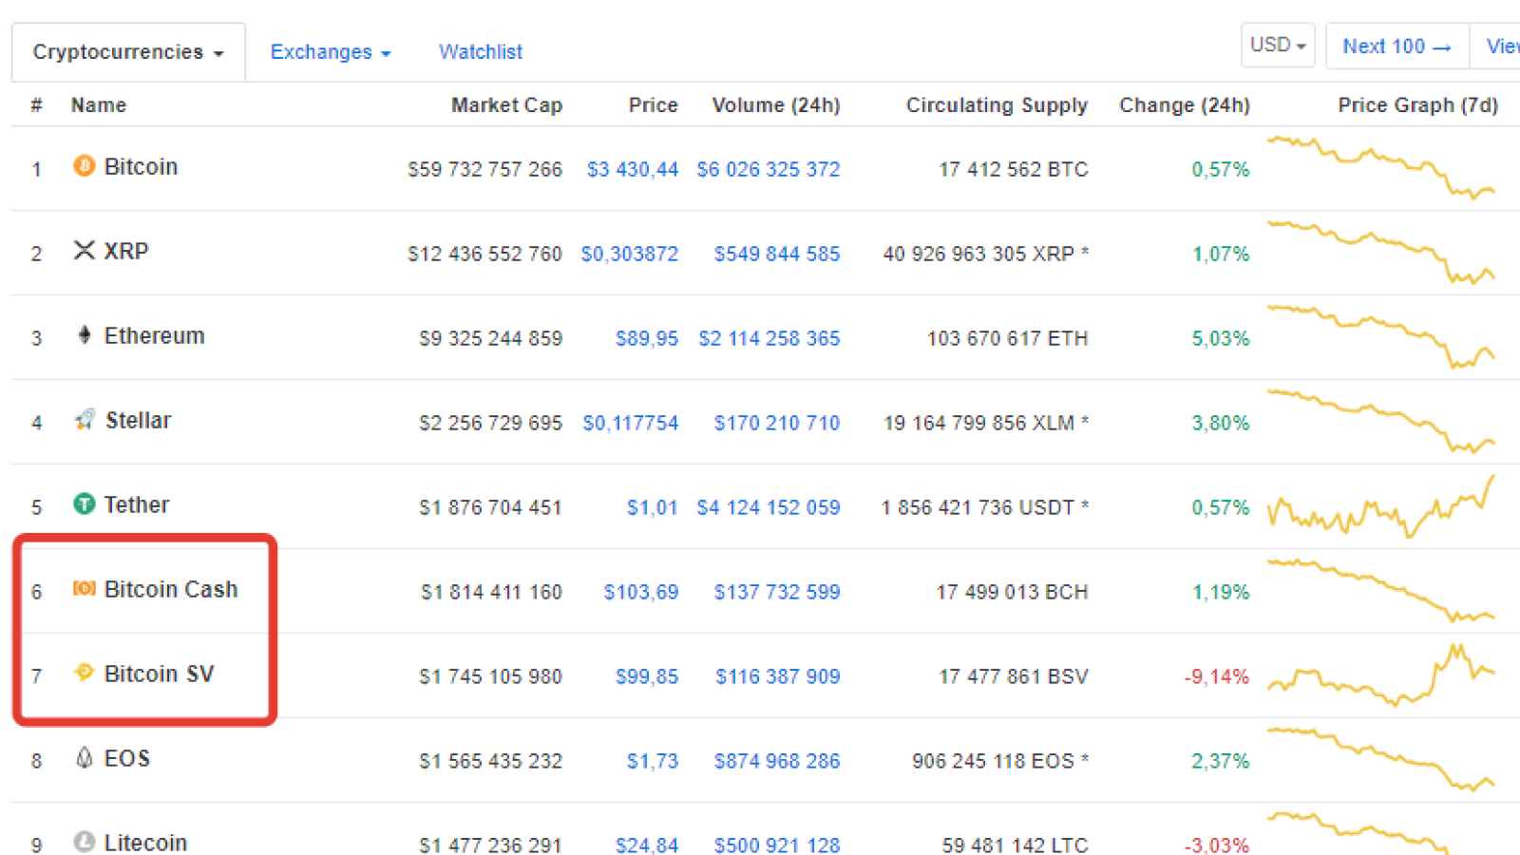Select Bitcoin market cap $59 732 757 266
Screen dimensions: 1520x855
pos(485,170)
